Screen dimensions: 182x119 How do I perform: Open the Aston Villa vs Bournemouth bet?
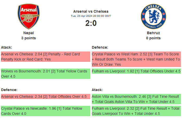point(136,99)
